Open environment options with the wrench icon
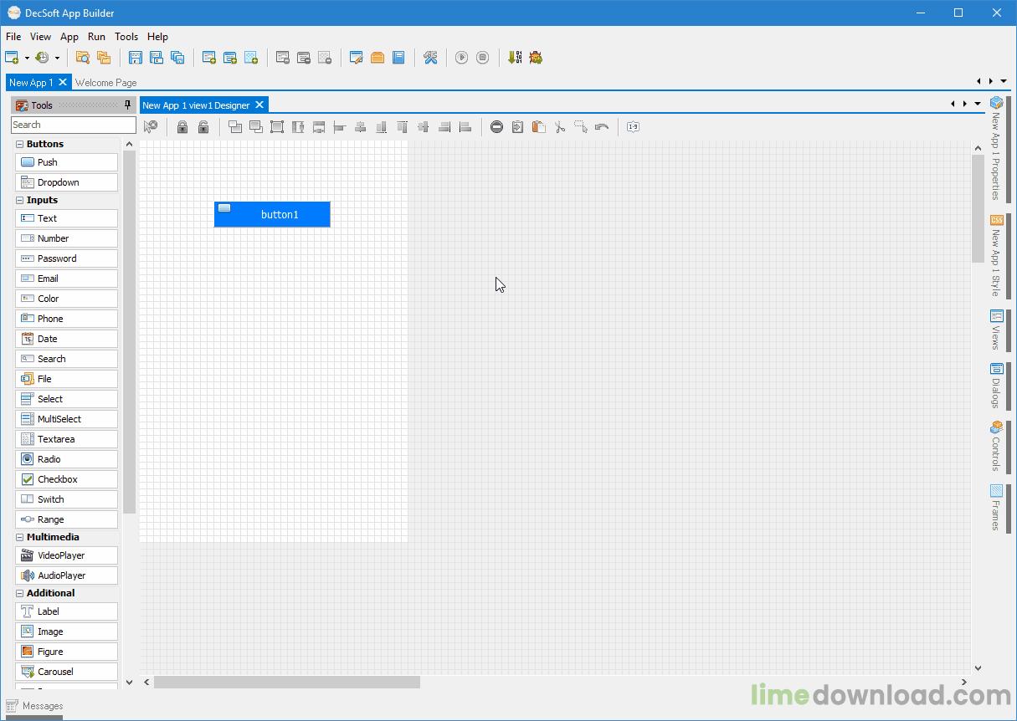 (430, 57)
